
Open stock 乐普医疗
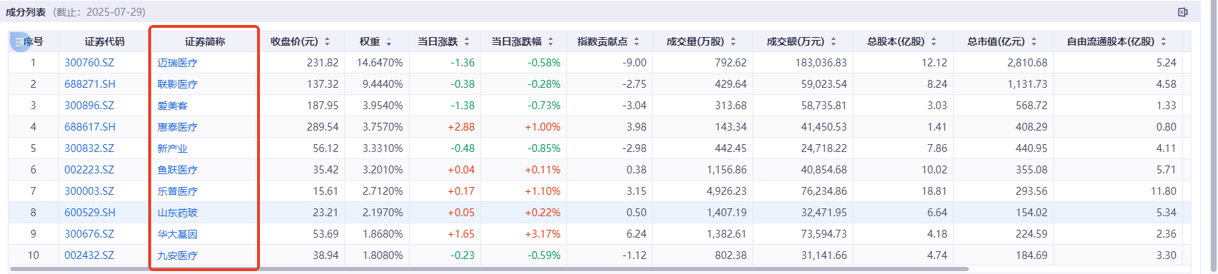coord(178,191)
